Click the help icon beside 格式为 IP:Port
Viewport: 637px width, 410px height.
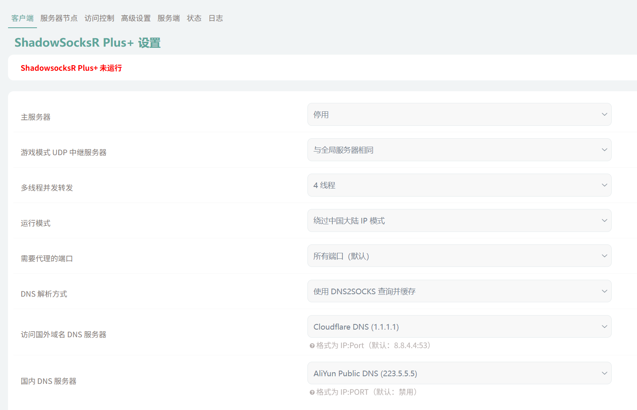(x=312, y=346)
